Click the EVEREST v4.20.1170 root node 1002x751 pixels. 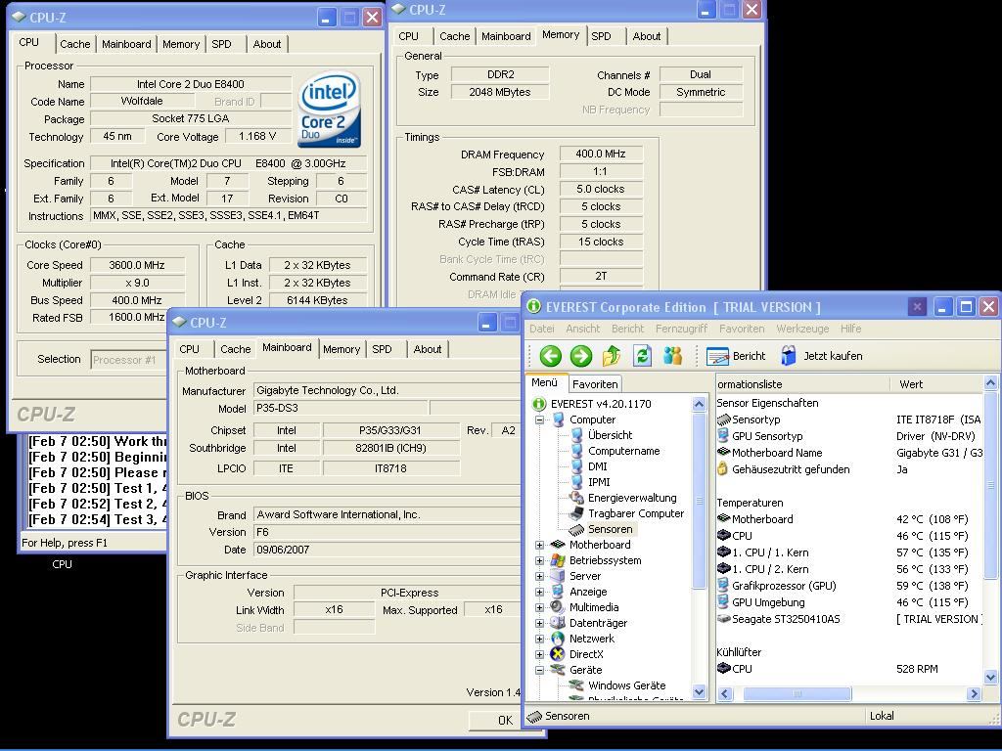[601, 404]
